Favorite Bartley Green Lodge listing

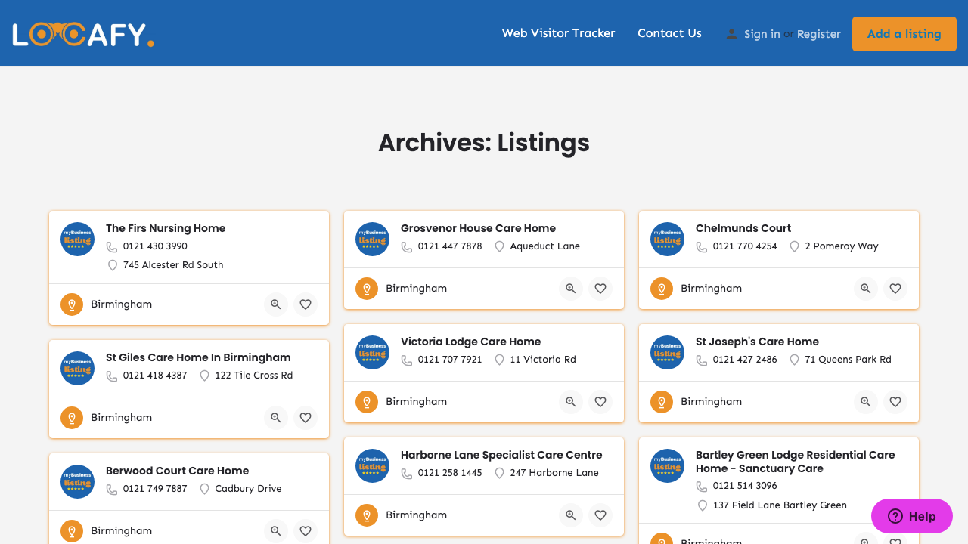click(x=895, y=542)
